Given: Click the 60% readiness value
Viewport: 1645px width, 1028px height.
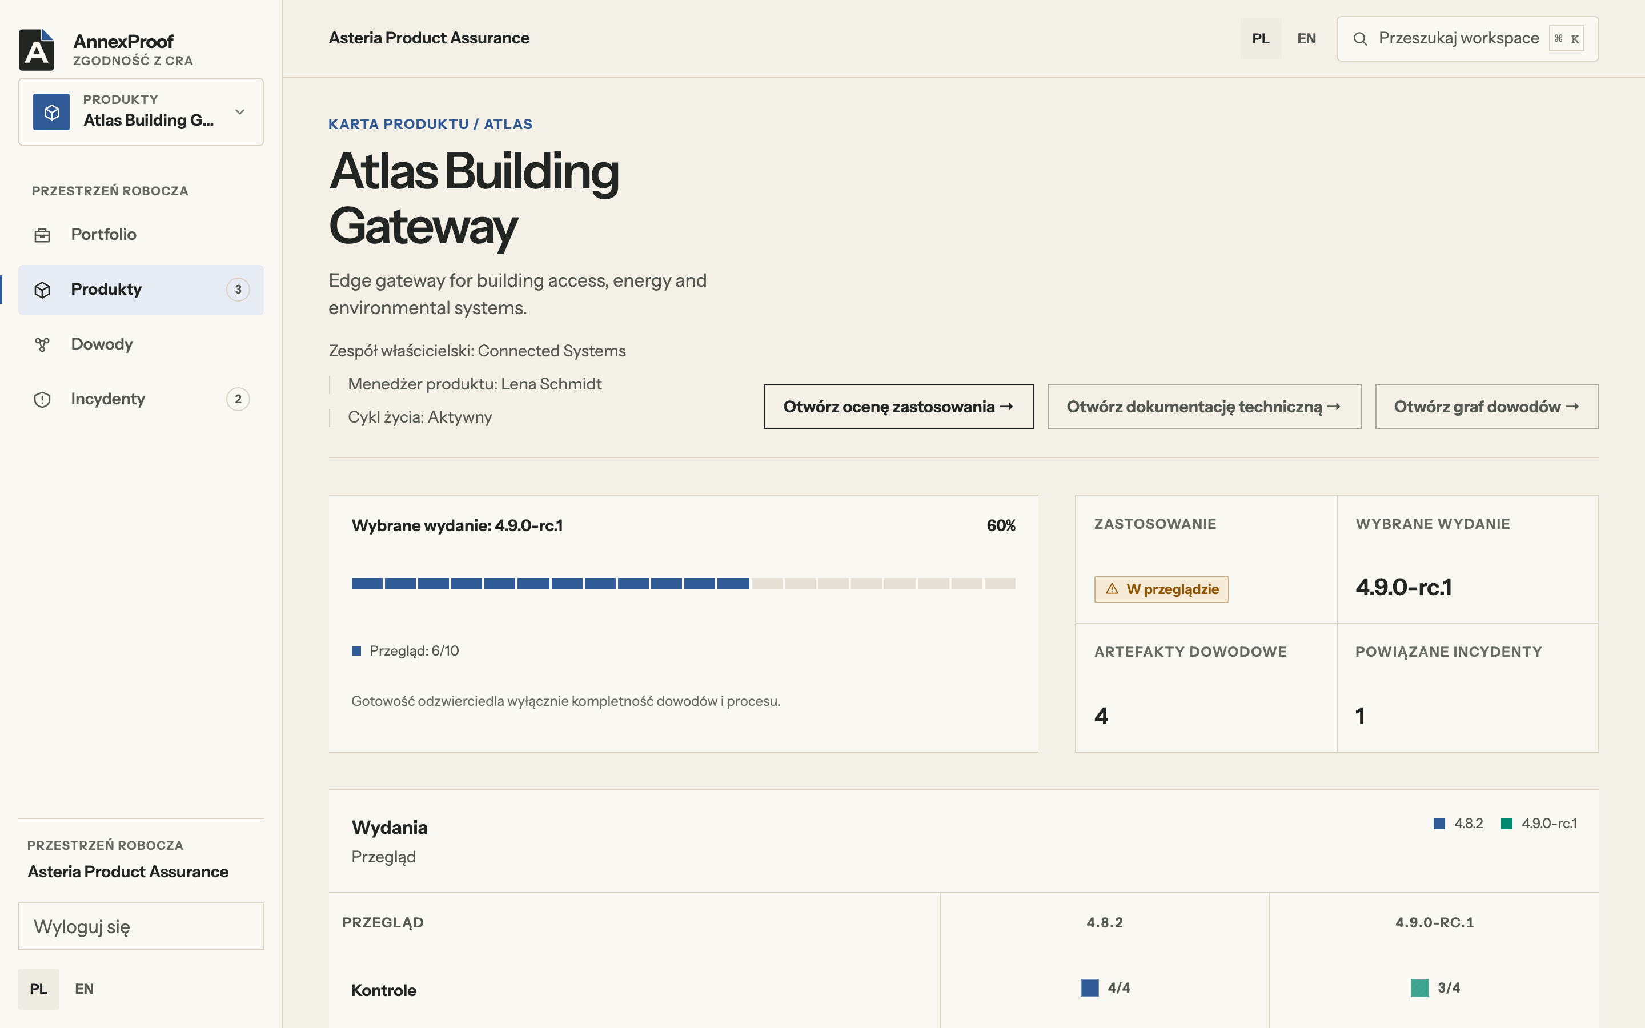Looking at the screenshot, I should [x=1001, y=525].
